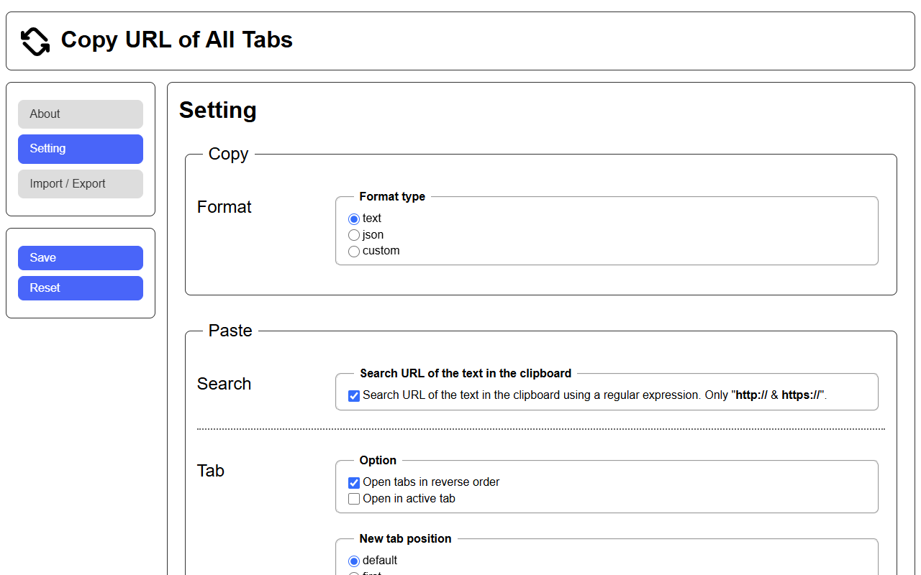Click the Copy section heading

click(x=228, y=154)
